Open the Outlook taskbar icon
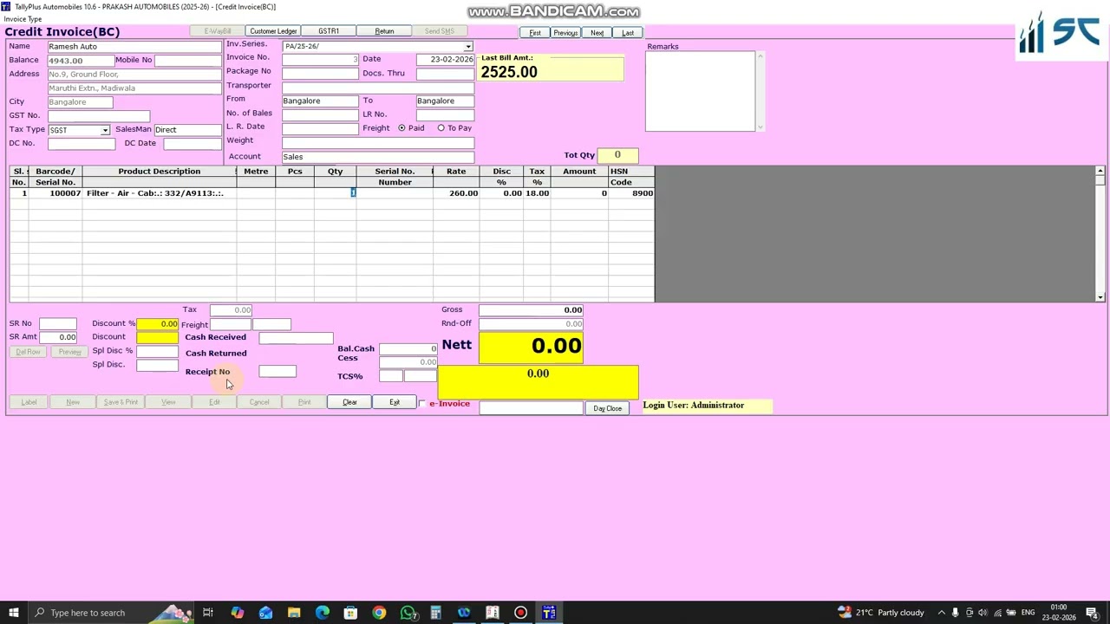Screen dimensions: 1110x624 click(265, 613)
